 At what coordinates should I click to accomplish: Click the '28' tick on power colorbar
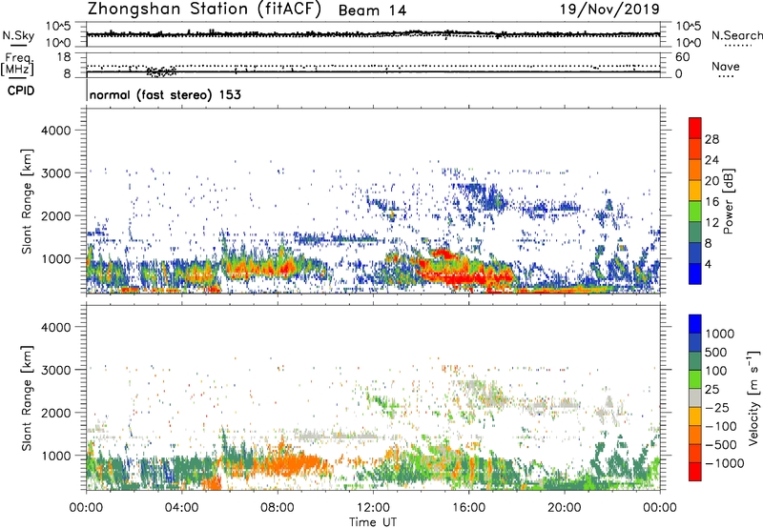(711, 139)
